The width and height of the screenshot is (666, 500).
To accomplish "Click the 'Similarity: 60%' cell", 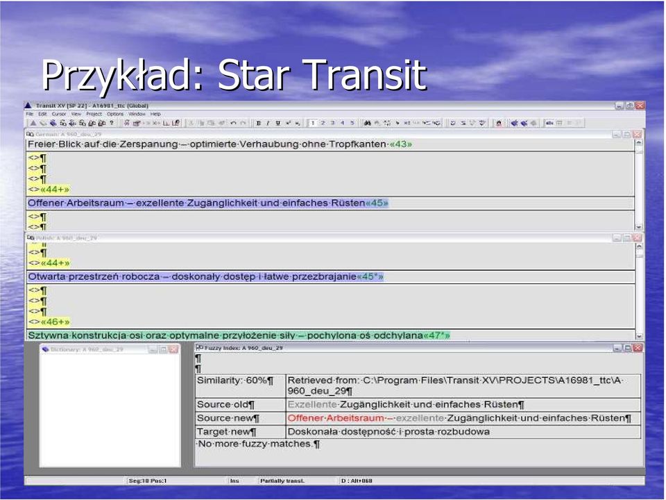I will click(x=241, y=386).
